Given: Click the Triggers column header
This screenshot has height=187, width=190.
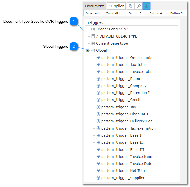Looking at the screenshot, I should [x=95, y=23].
